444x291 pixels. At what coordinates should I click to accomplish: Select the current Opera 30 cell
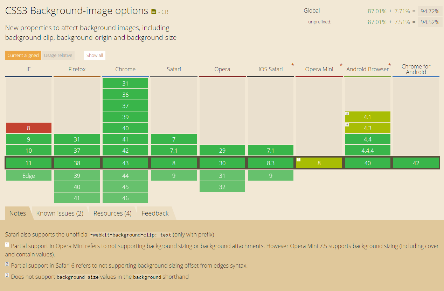click(222, 163)
